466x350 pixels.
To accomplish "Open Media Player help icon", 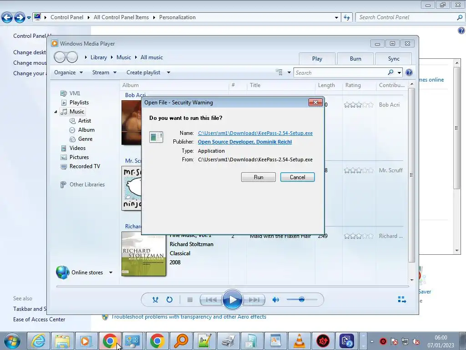I will [409, 72].
